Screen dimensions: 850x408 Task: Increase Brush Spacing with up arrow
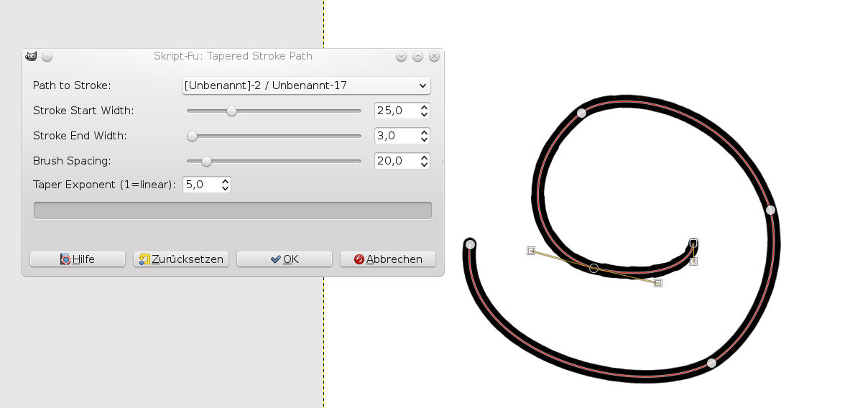point(425,157)
